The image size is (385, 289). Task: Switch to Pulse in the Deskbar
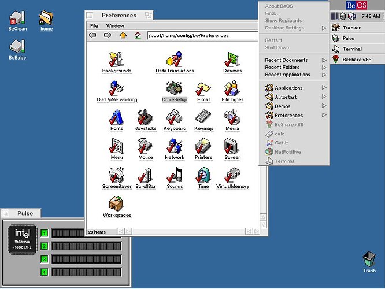pyautogui.click(x=357, y=38)
